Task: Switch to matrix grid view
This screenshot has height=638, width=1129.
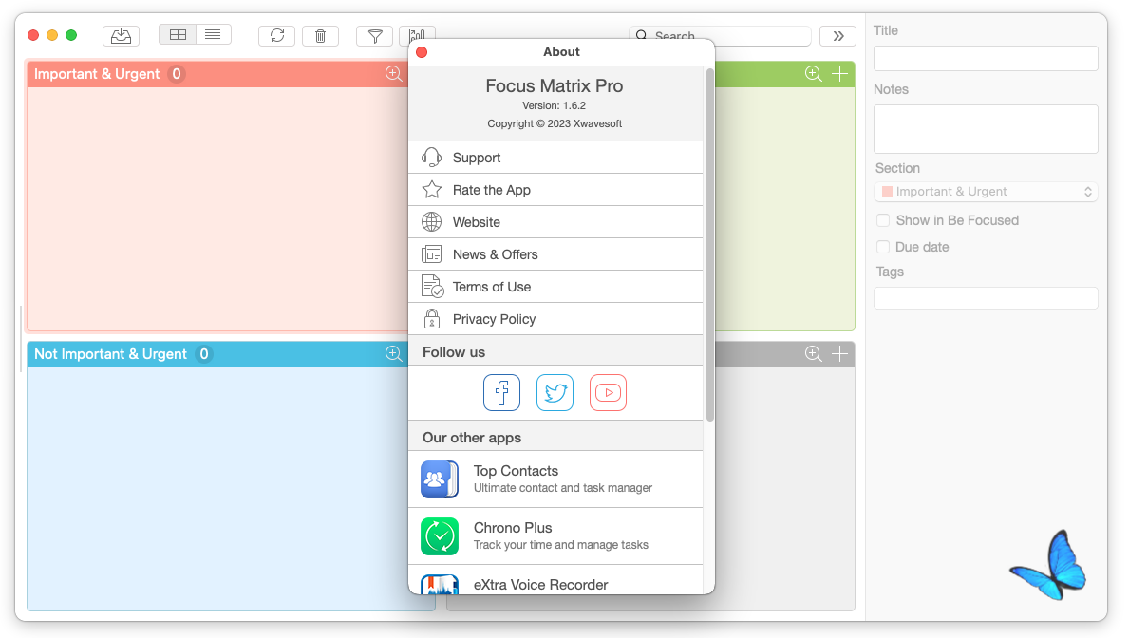Action: [178, 34]
